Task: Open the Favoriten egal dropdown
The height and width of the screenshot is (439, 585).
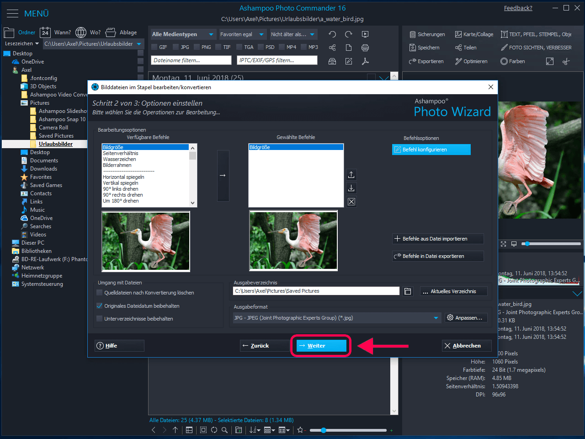Action: pos(242,34)
